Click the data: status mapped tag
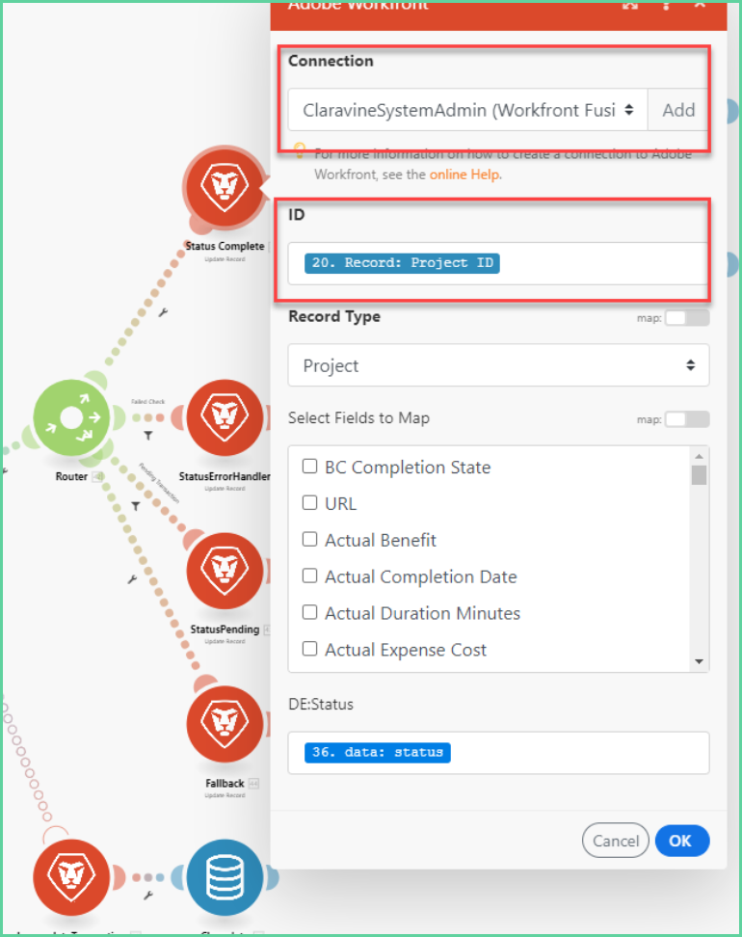This screenshot has width=742, height=937. coord(378,752)
